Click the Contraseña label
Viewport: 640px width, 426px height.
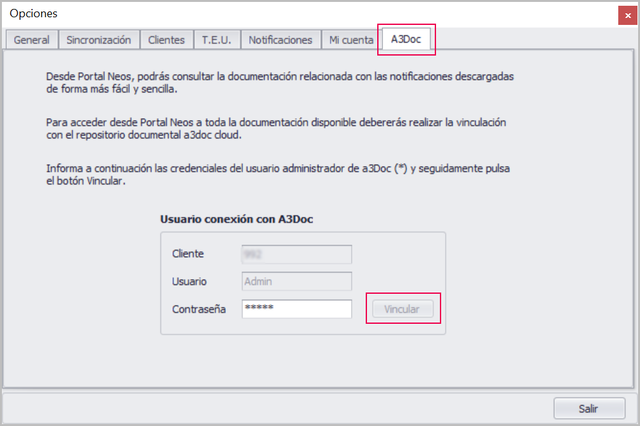pos(199,309)
